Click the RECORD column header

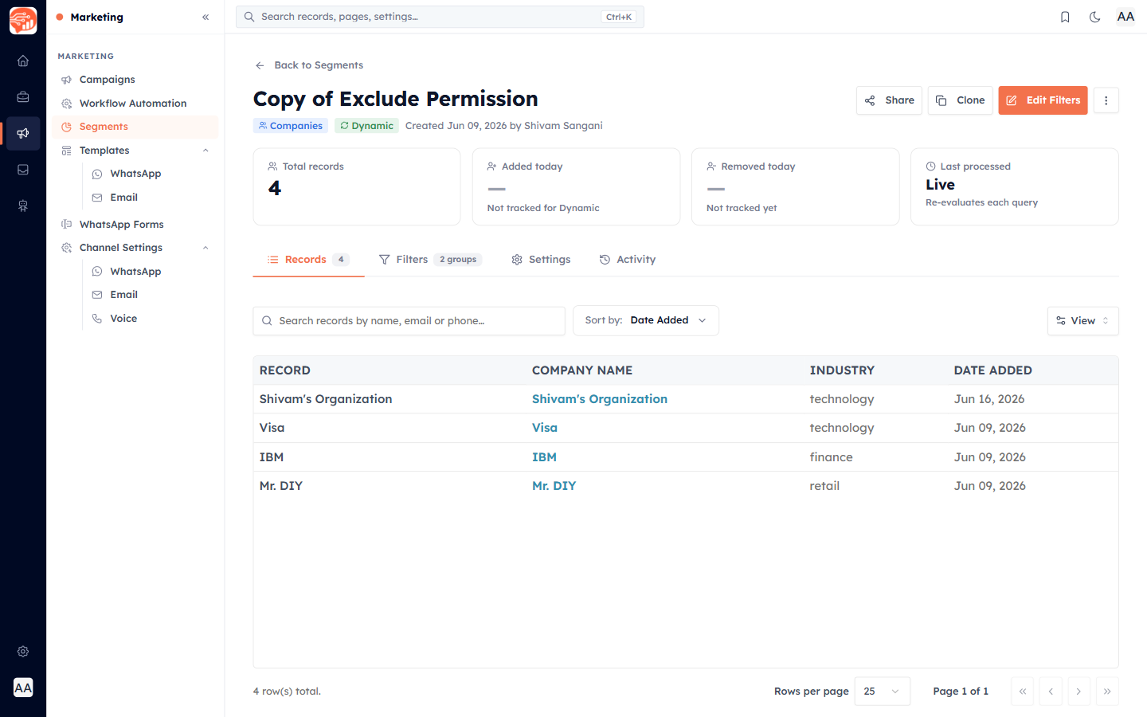click(x=285, y=370)
